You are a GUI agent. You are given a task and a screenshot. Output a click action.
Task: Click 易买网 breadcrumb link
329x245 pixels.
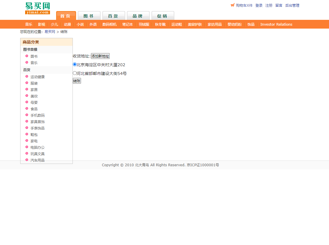50,32
